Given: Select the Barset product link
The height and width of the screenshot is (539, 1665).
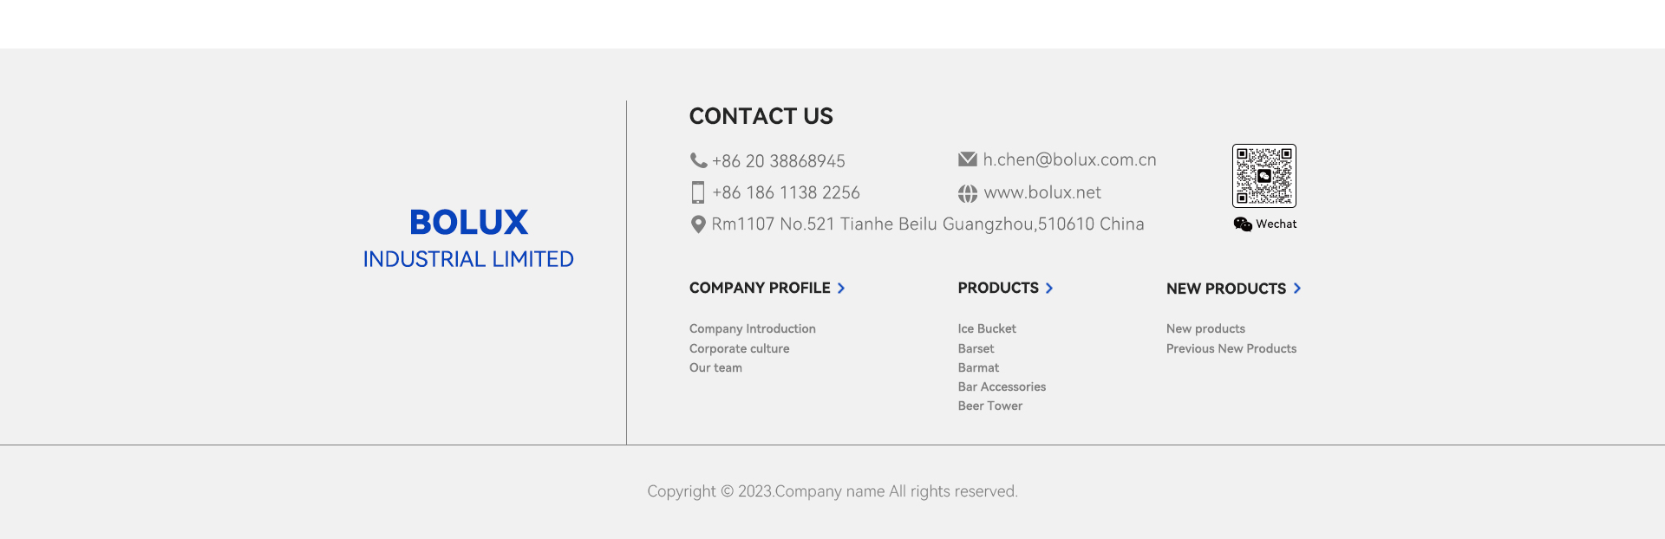Looking at the screenshot, I should pos(976,349).
